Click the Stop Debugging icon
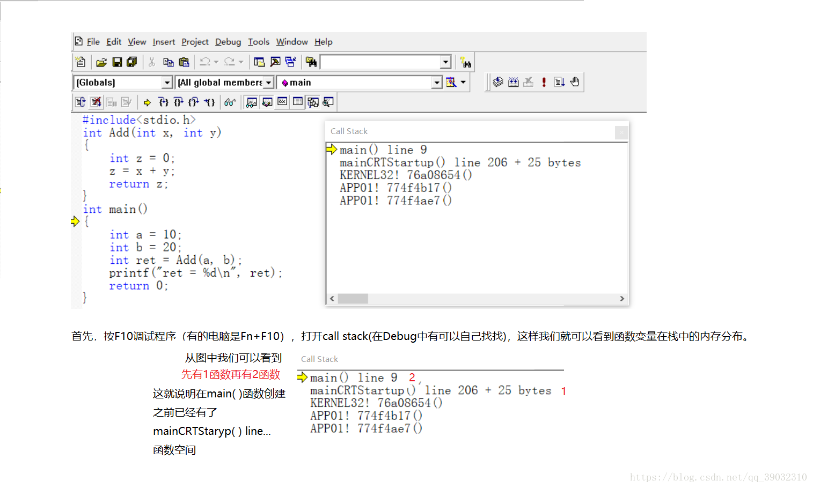 click(x=96, y=102)
